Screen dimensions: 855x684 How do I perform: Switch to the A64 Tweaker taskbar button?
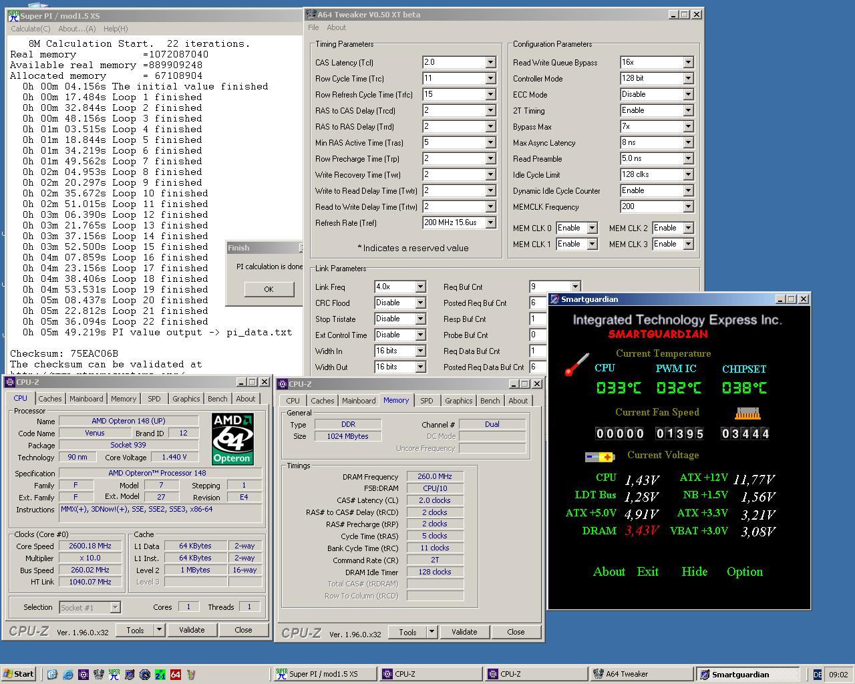click(641, 675)
